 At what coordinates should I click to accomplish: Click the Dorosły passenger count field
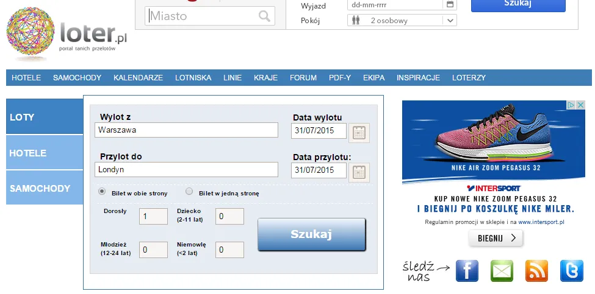pyautogui.click(x=153, y=217)
